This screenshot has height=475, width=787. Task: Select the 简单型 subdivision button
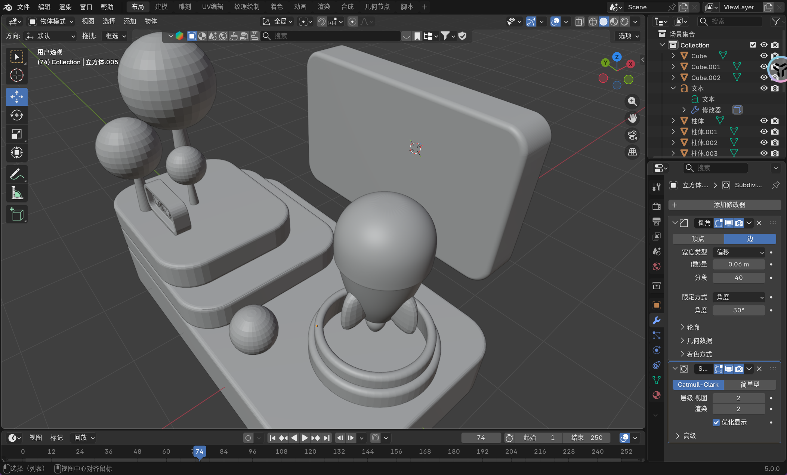tap(750, 385)
